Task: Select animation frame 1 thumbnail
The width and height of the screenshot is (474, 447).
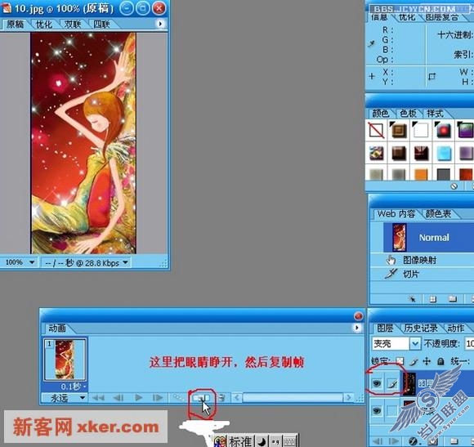Action: 65,360
